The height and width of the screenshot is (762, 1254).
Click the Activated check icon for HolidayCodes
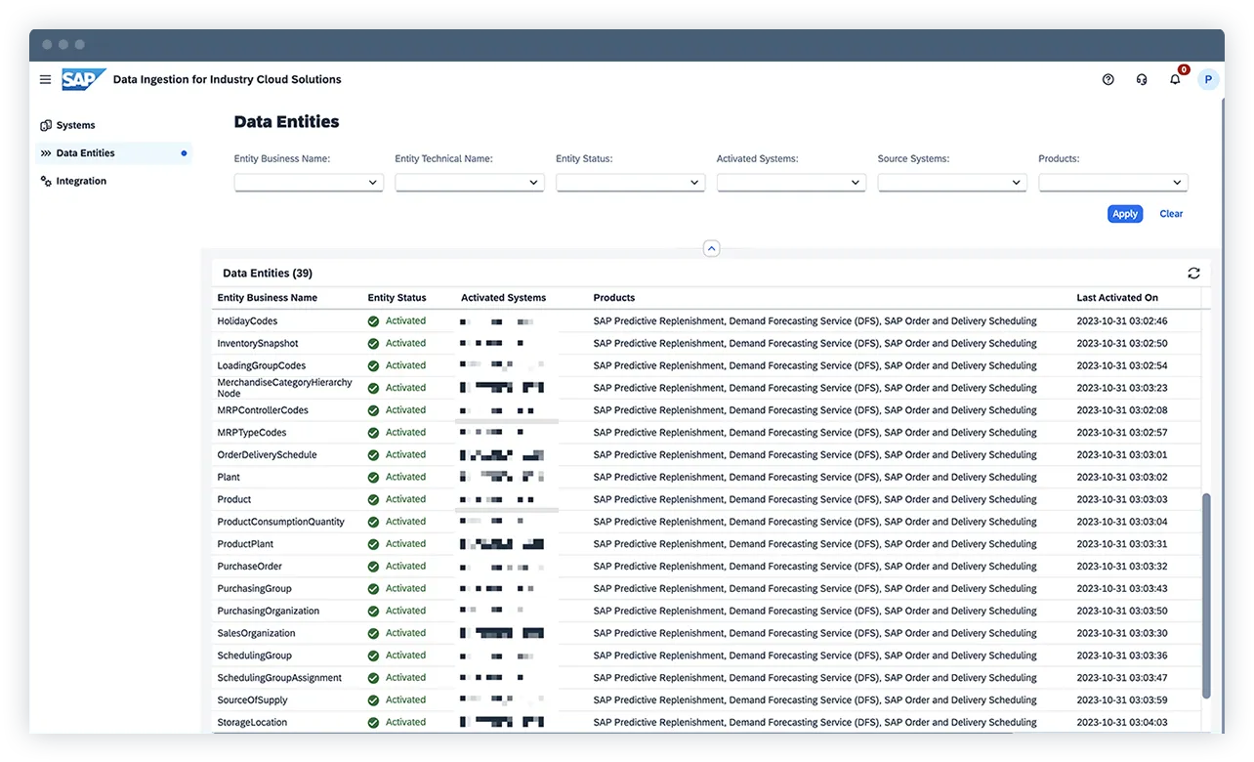372,320
